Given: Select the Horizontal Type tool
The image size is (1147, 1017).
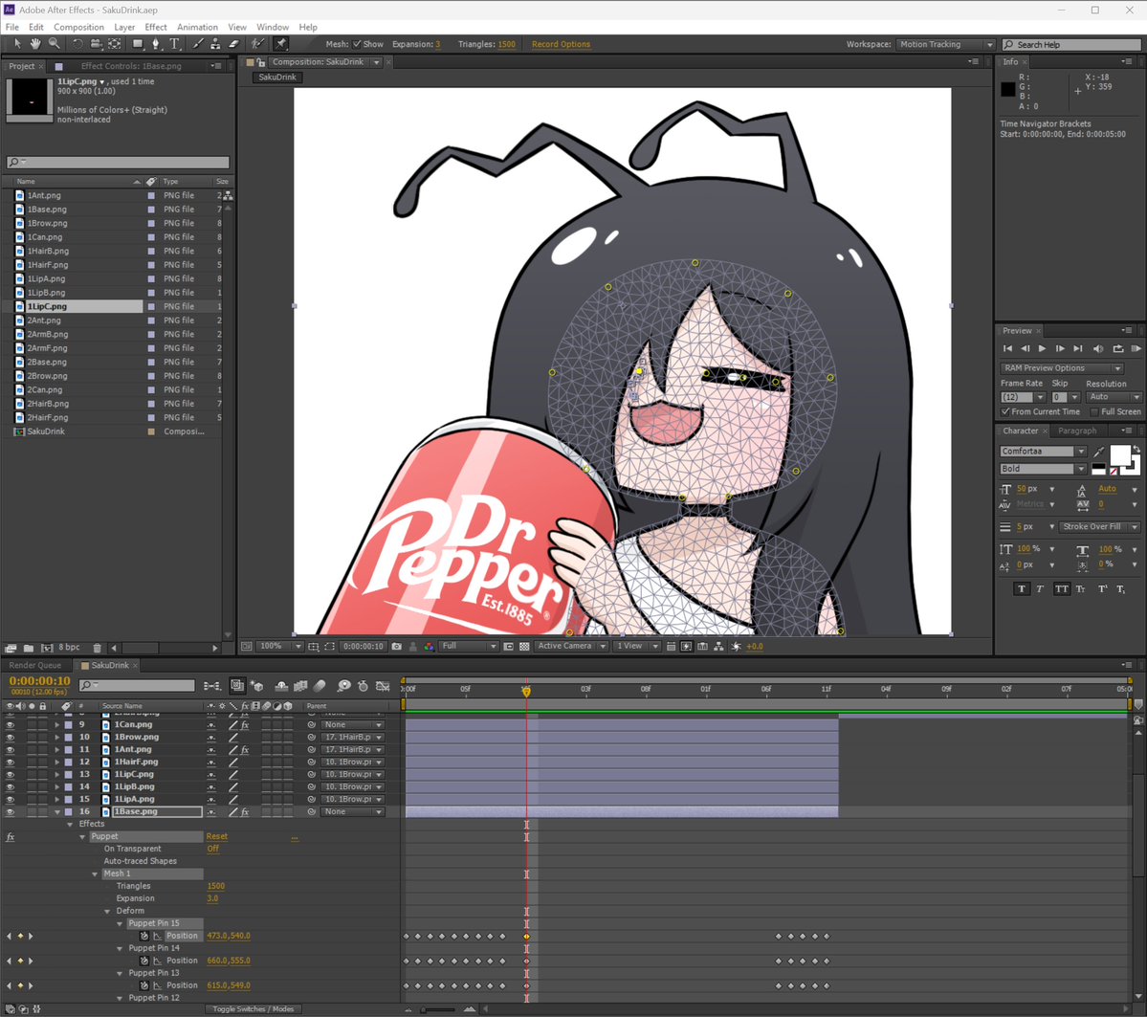Looking at the screenshot, I should tap(175, 44).
